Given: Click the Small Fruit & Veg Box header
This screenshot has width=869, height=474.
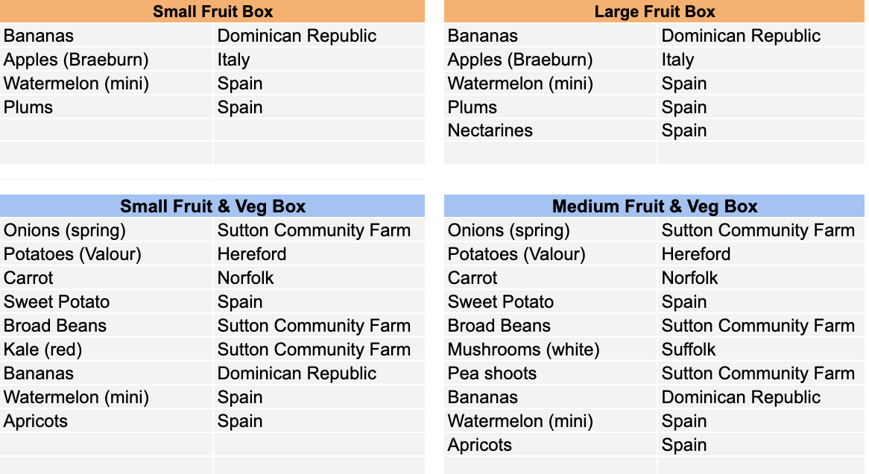Looking at the screenshot, I should [212, 206].
